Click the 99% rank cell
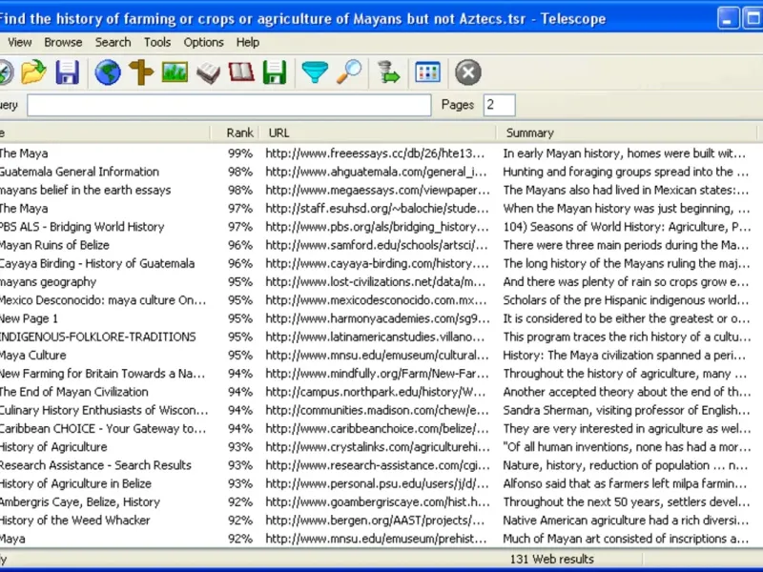The image size is (763, 572). point(240,153)
